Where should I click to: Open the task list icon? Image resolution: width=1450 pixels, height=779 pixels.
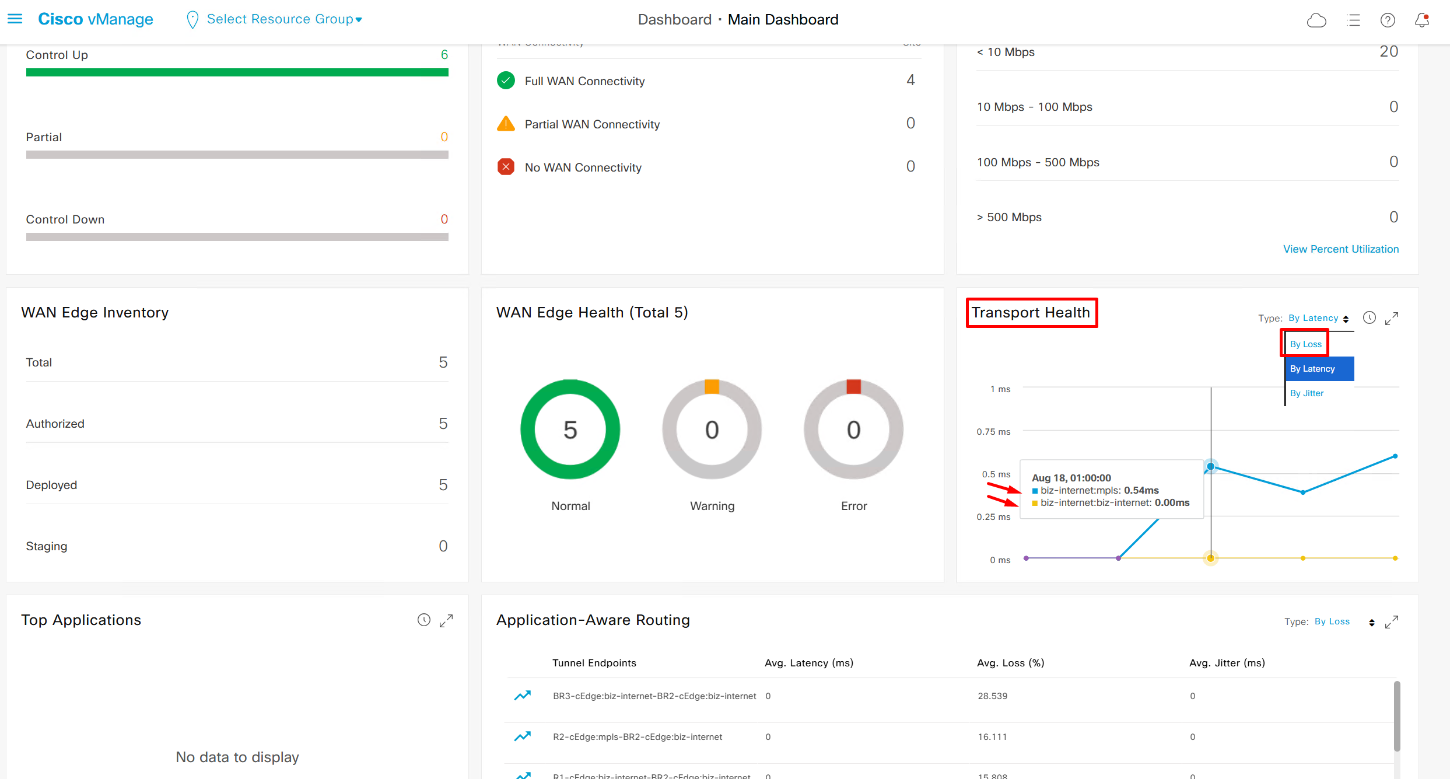tap(1353, 20)
